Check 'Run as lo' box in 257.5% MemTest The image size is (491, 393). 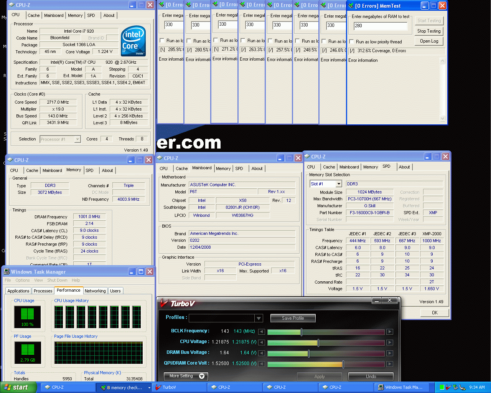(x=270, y=41)
